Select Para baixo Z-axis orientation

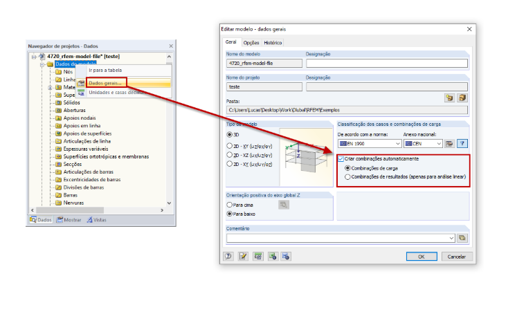(x=230, y=214)
